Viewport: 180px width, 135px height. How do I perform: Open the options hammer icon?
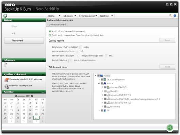click(x=170, y=16)
